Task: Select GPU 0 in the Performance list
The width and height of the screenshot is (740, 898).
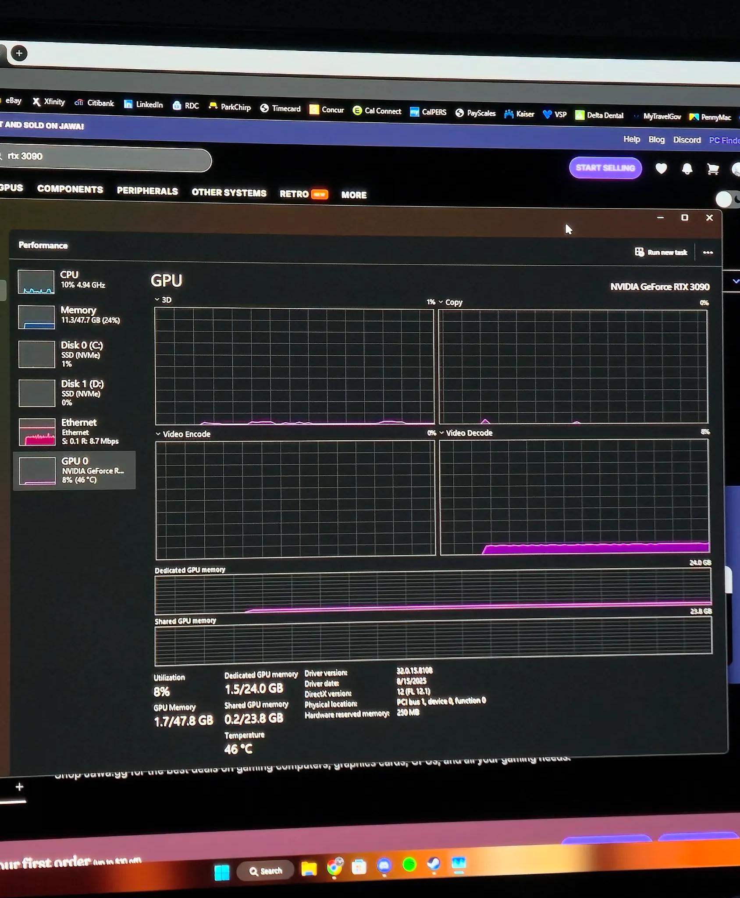Action: tap(75, 470)
